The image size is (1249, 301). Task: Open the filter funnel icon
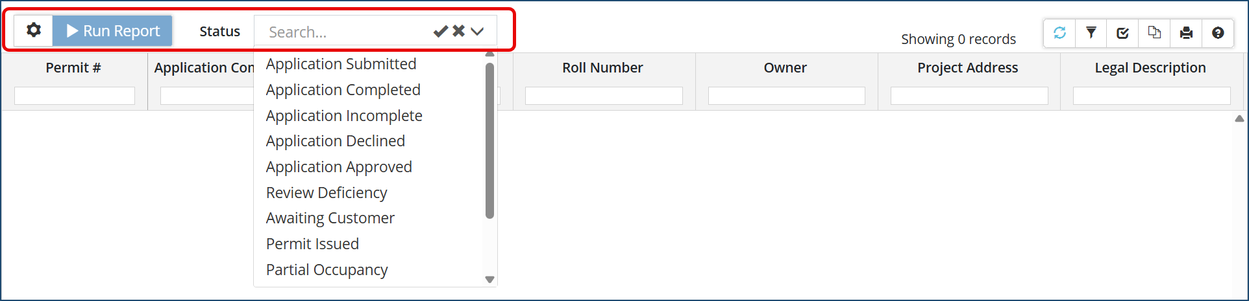[1091, 33]
